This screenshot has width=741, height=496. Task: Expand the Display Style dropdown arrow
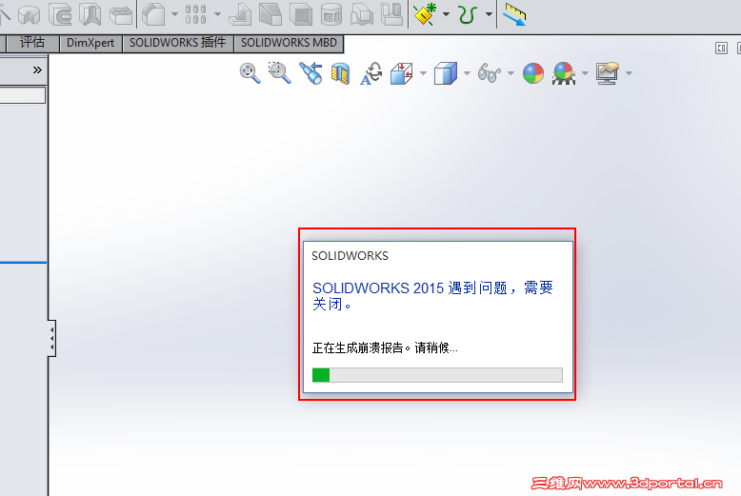pyautogui.click(x=467, y=73)
